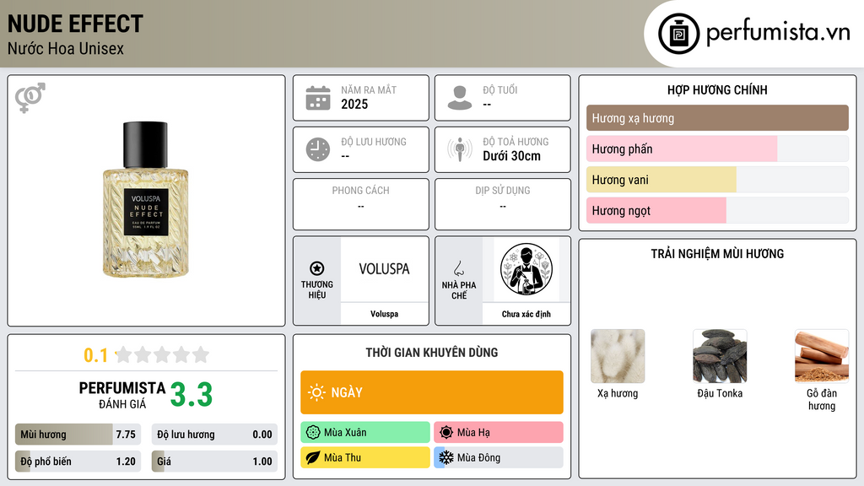Click the Nước Hoa Unisex subtitle
864x486 pixels.
66,48
